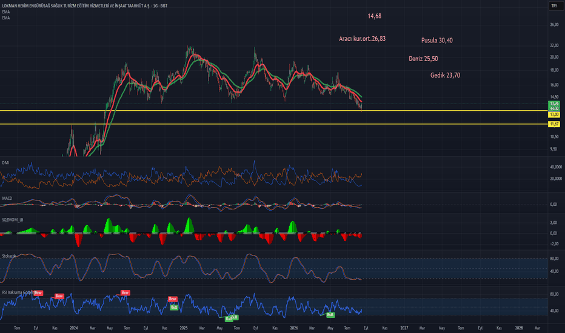Viewport: 565px width, 333px height.
Task: Open the SQZMOM_LB indicator label
Action: point(13,220)
